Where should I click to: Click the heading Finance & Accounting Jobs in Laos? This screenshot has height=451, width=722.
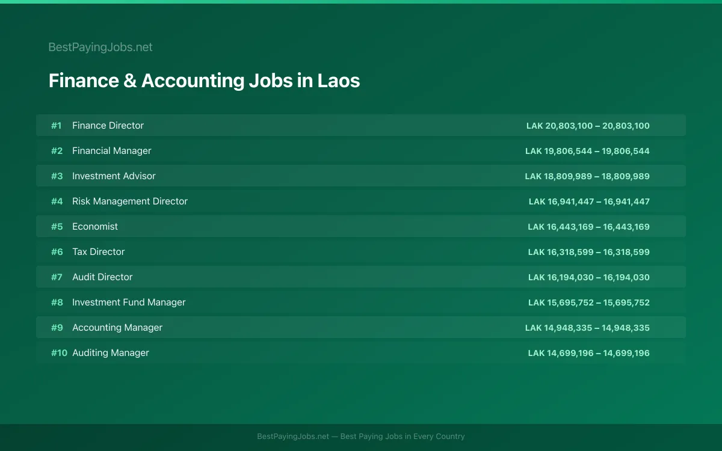pyautogui.click(x=204, y=81)
